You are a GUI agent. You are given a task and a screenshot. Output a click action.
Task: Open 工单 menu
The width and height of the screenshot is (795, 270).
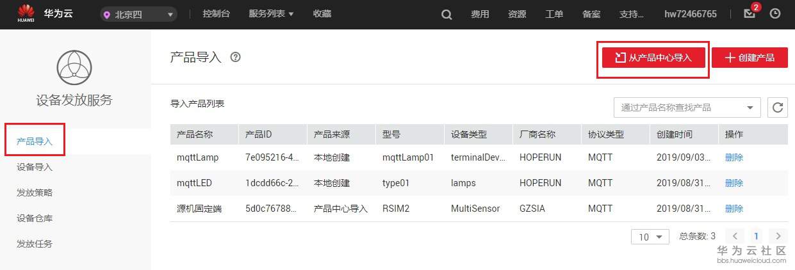coord(554,14)
